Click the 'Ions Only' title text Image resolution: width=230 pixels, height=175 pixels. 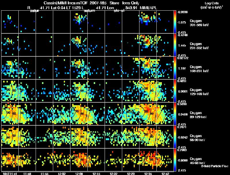pyautogui.click(x=131, y=3)
